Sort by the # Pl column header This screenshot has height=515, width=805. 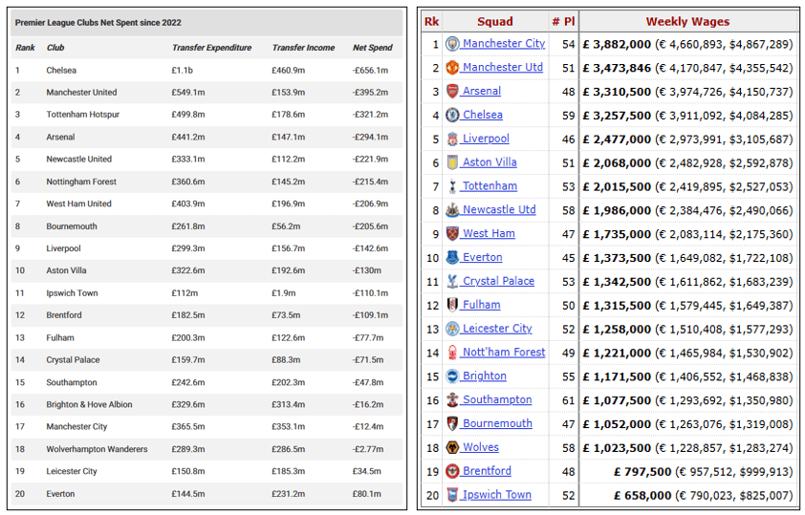coord(562,21)
